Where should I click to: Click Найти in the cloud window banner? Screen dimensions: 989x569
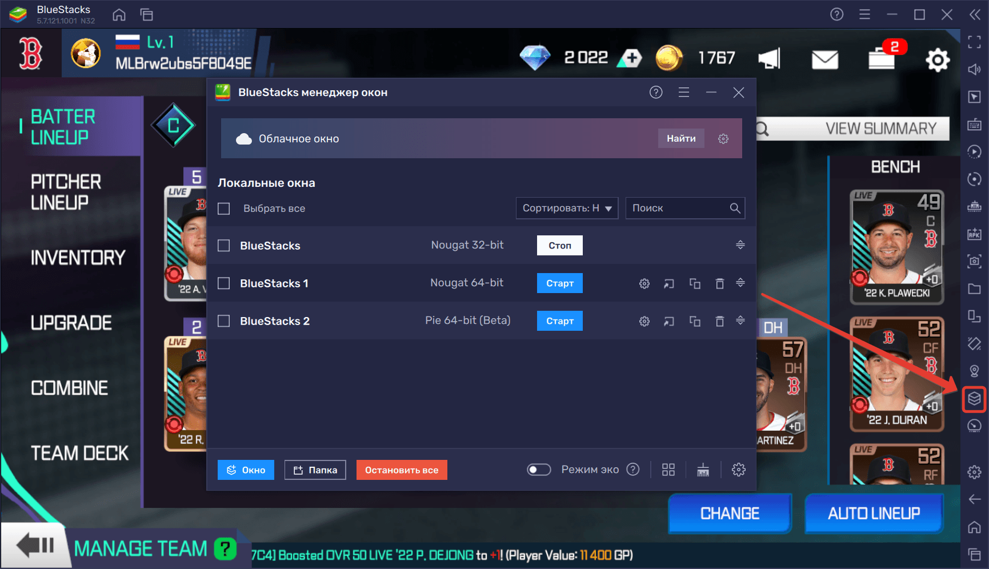[681, 138]
